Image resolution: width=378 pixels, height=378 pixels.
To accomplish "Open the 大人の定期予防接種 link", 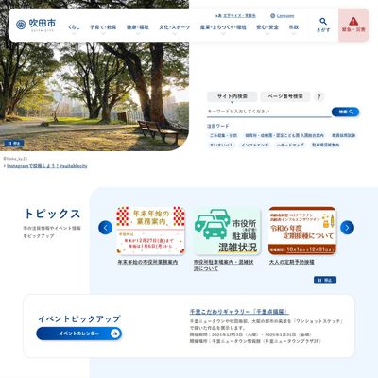I will [292, 262].
